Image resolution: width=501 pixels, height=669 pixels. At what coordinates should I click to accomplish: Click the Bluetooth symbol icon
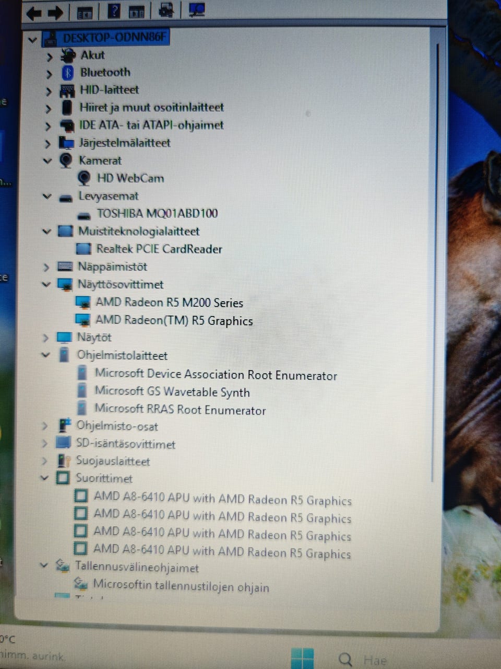coord(67,73)
